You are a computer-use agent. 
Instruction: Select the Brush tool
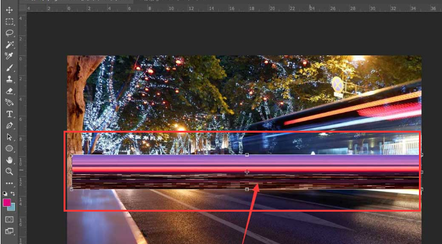pyautogui.click(x=9, y=68)
